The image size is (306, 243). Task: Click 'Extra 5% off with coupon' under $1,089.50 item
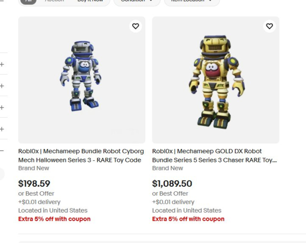188,219
